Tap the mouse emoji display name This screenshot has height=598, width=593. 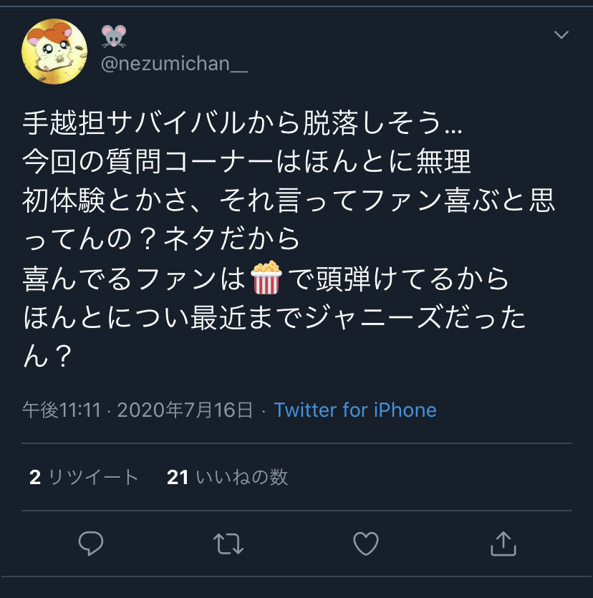[x=114, y=36]
